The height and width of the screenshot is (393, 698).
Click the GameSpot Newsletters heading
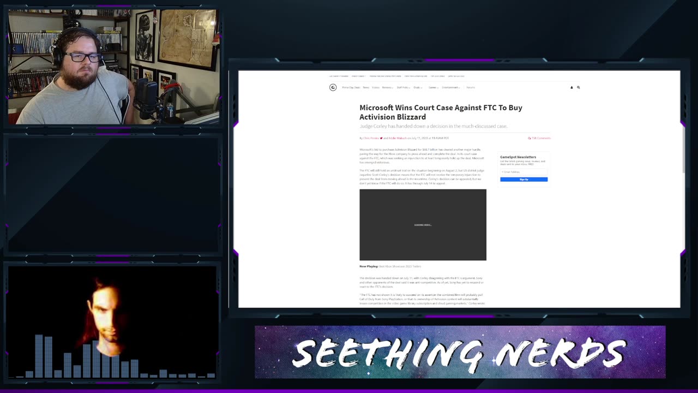point(518,157)
